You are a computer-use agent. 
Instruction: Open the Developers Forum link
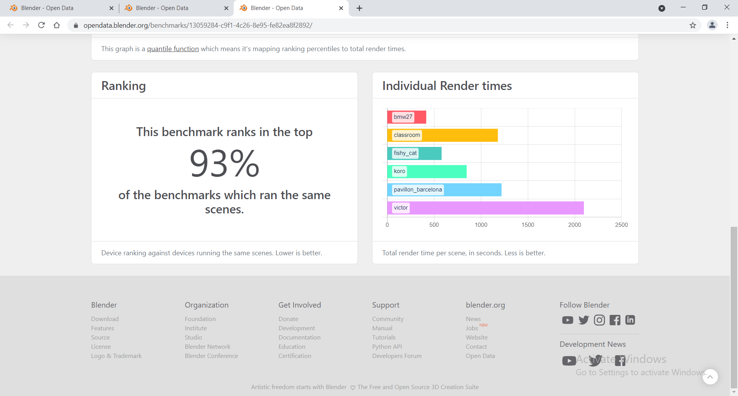click(x=397, y=356)
